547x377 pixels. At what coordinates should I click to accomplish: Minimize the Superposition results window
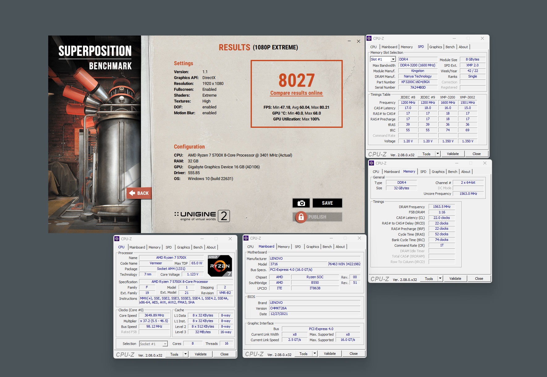349,41
